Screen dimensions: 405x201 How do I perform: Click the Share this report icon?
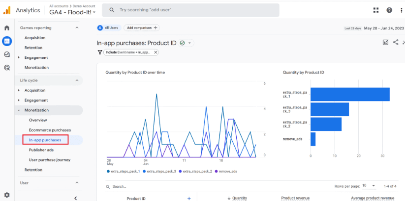click(x=396, y=43)
